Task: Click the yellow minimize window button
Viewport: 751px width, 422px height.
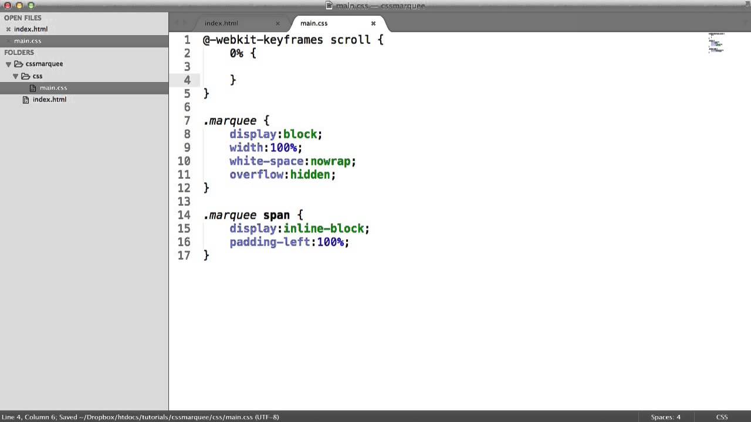Action: 19,6
